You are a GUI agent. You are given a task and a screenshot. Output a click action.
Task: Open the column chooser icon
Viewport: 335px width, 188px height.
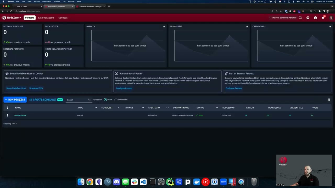click(329, 99)
